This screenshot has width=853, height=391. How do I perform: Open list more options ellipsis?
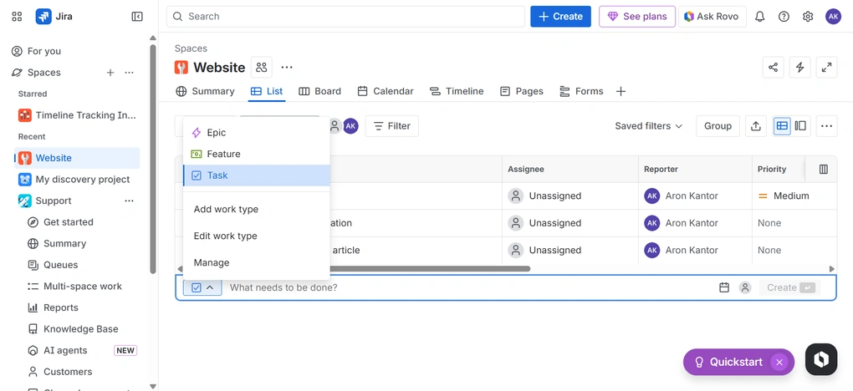(x=826, y=125)
